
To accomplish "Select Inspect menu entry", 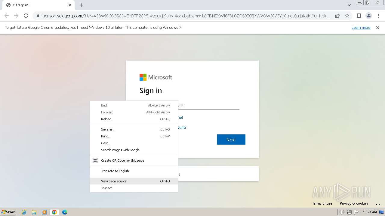I will coord(134,188).
